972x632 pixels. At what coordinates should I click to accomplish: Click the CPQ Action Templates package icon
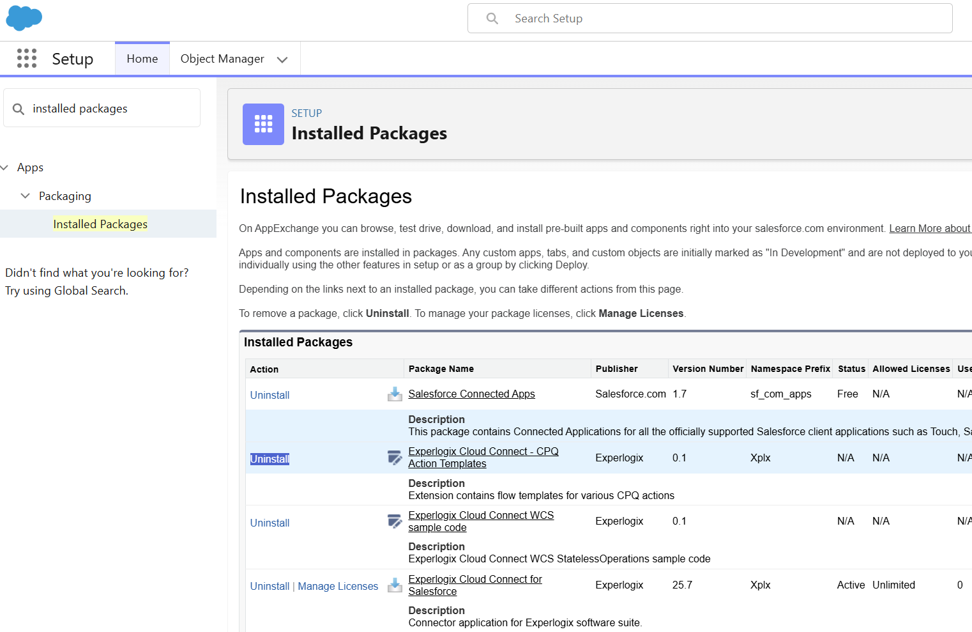tap(395, 458)
